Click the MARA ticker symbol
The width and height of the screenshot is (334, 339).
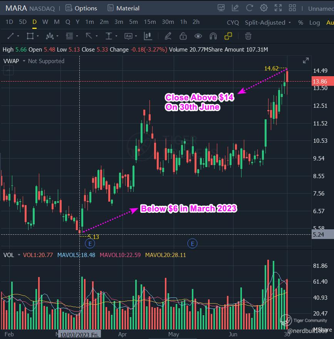[16, 8]
